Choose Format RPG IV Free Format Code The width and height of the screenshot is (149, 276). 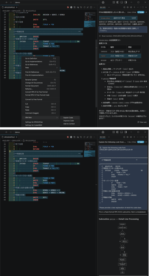tap(41, 95)
